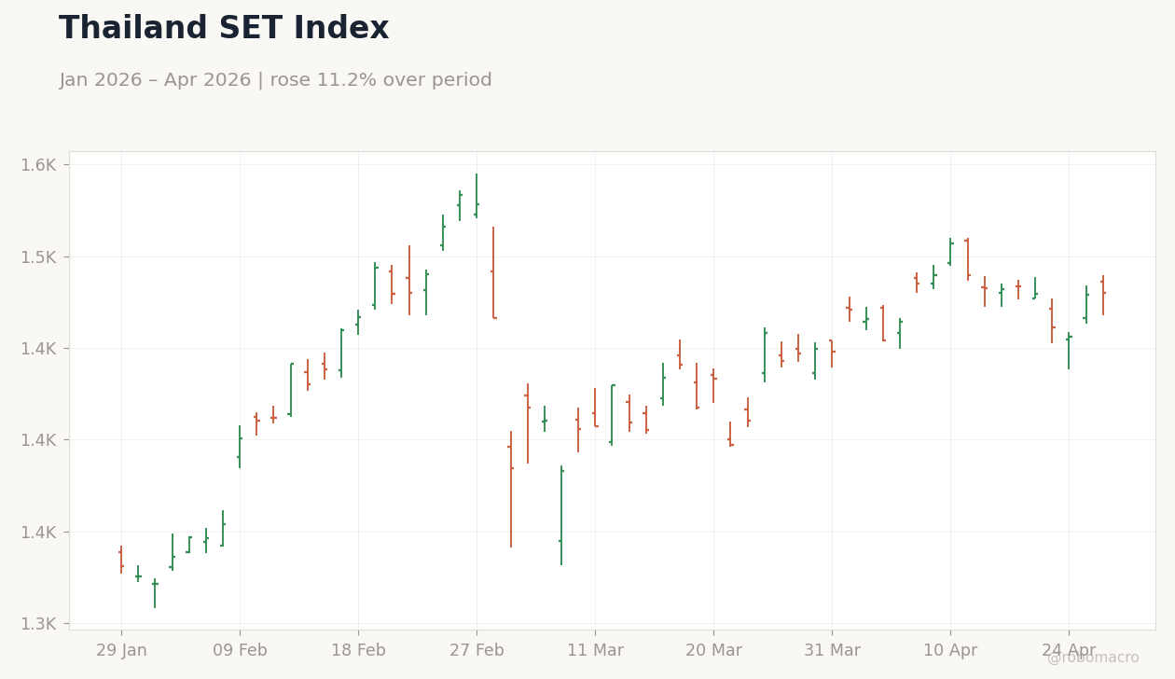Select the 20 Mar date label
This screenshot has height=679, width=1175.
[x=713, y=651]
